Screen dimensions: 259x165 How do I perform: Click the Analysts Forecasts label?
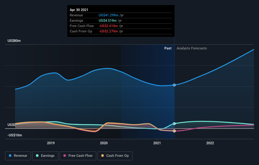point(191,48)
